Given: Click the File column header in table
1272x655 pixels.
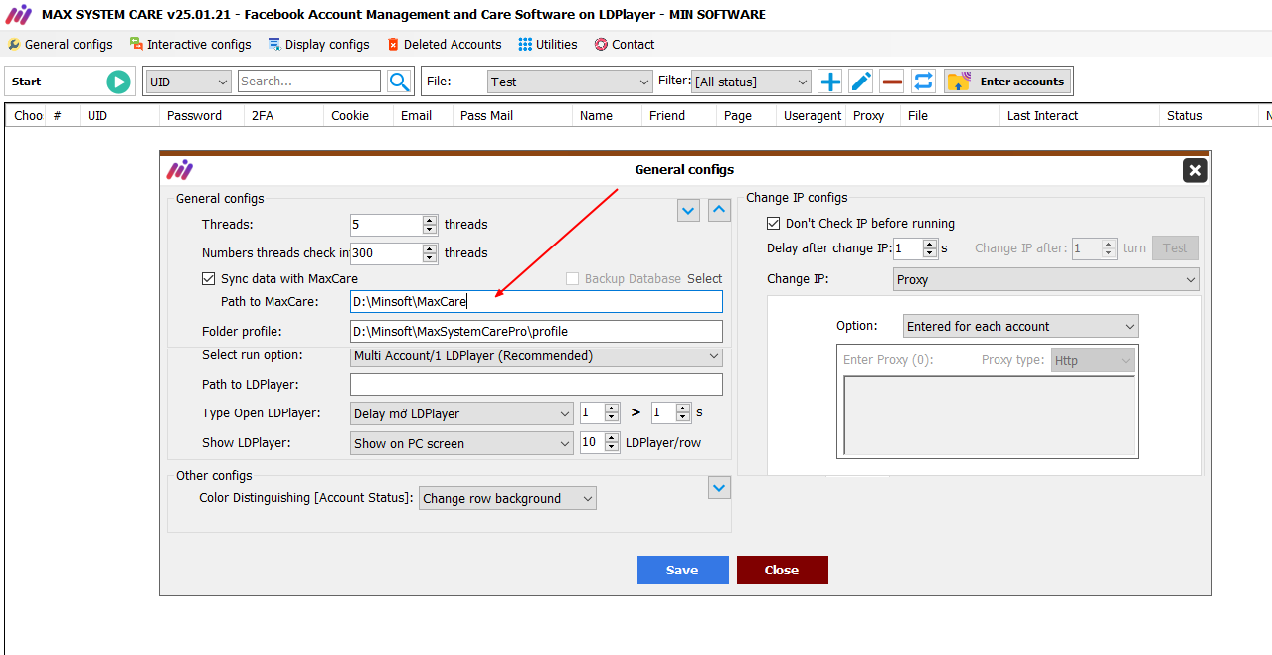Looking at the screenshot, I should [x=918, y=116].
